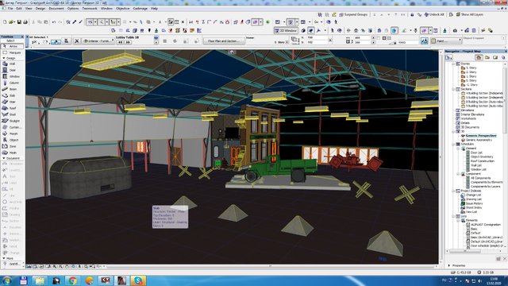This screenshot has width=508, height=286.
Task: Click the Save floppy-disk toolbar icon
Action: [x=19, y=22]
